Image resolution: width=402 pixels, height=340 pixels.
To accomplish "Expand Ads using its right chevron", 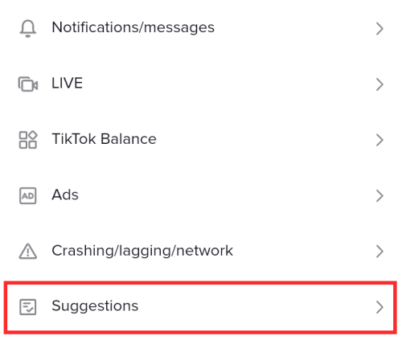I will tap(379, 196).
